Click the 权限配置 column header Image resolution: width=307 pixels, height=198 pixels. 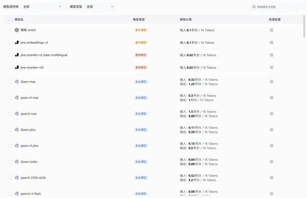(x=275, y=19)
